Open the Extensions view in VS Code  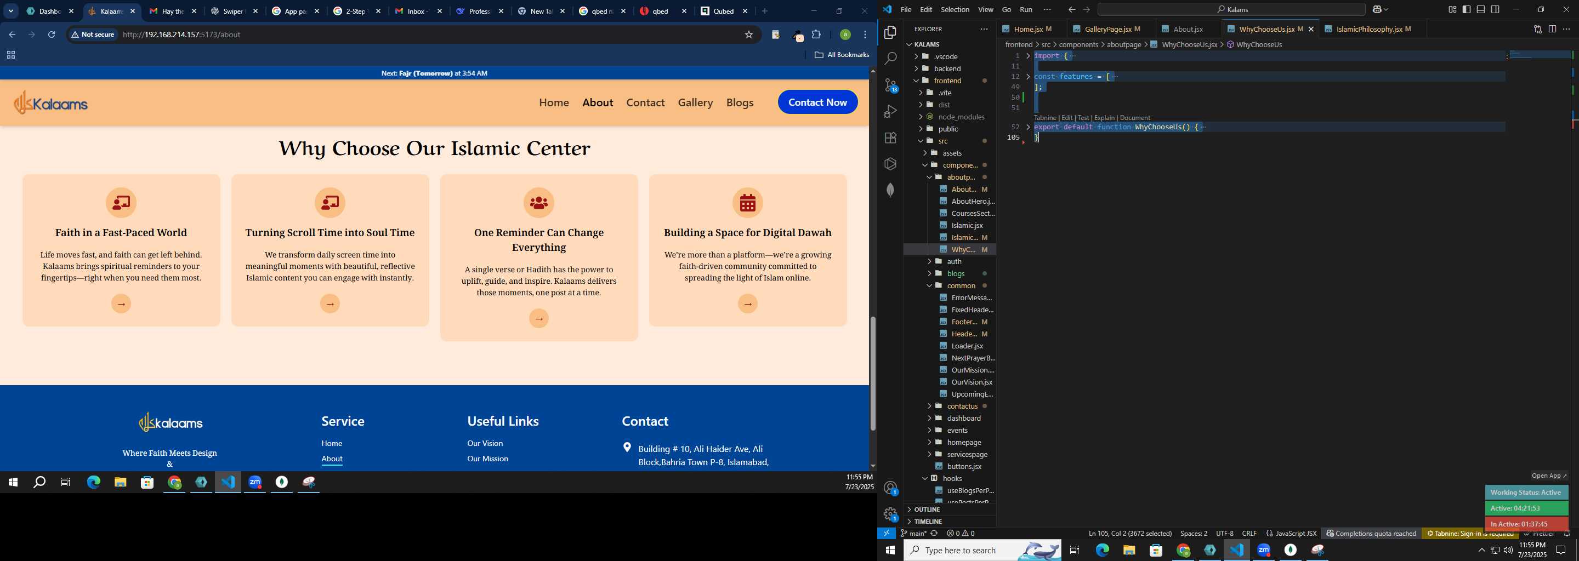tap(890, 138)
